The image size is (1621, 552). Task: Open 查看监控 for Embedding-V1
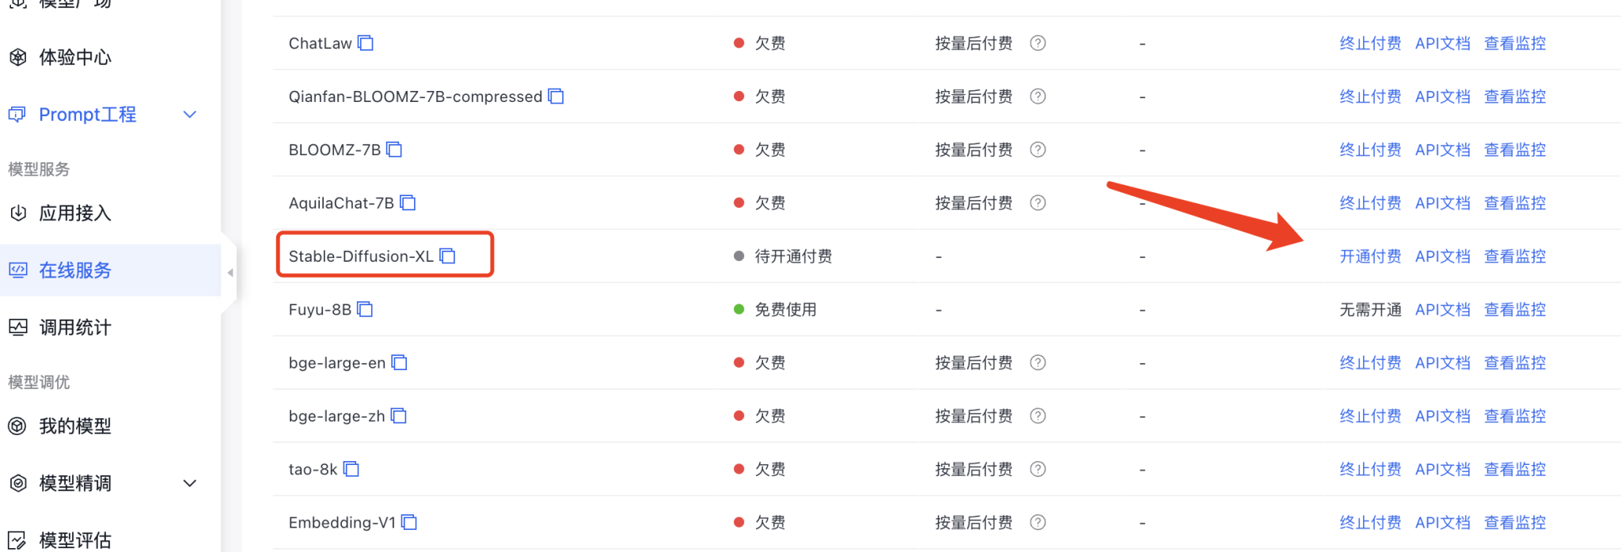point(1514,523)
